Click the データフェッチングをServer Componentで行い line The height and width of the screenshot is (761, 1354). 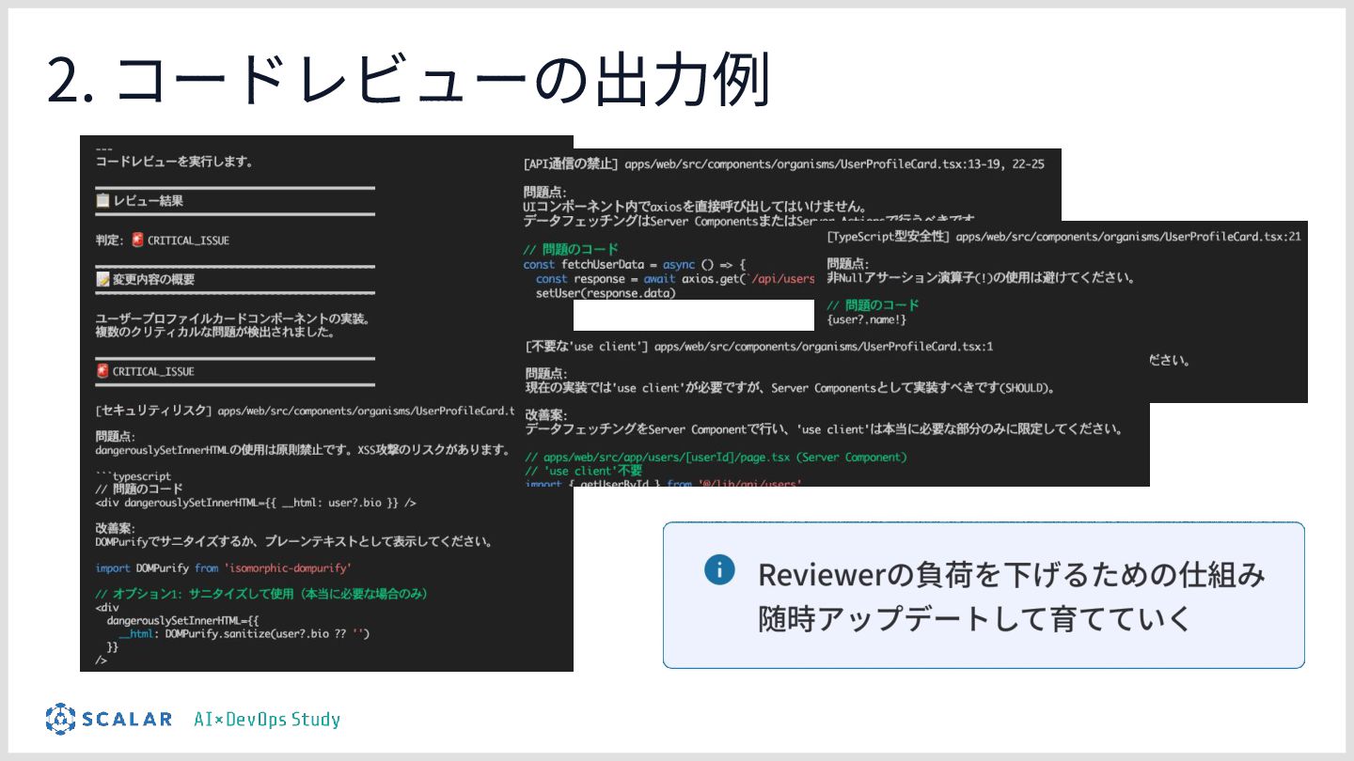click(x=824, y=429)
